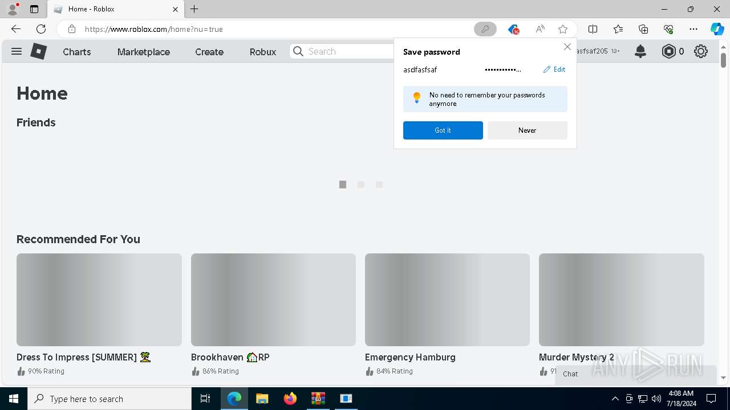This screenshot has width=730, height=410.
Task: Open WinRAR from taskbar
Action: click(x=318, y=399)
